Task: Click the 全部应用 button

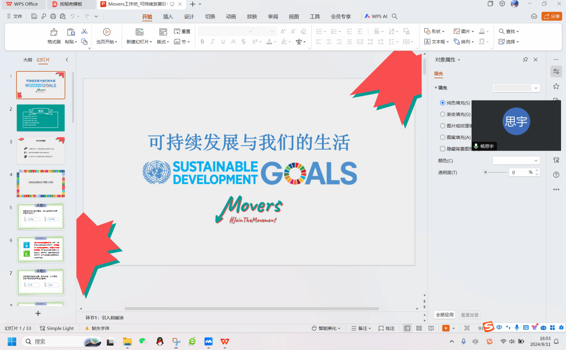Action: point(444,315)
